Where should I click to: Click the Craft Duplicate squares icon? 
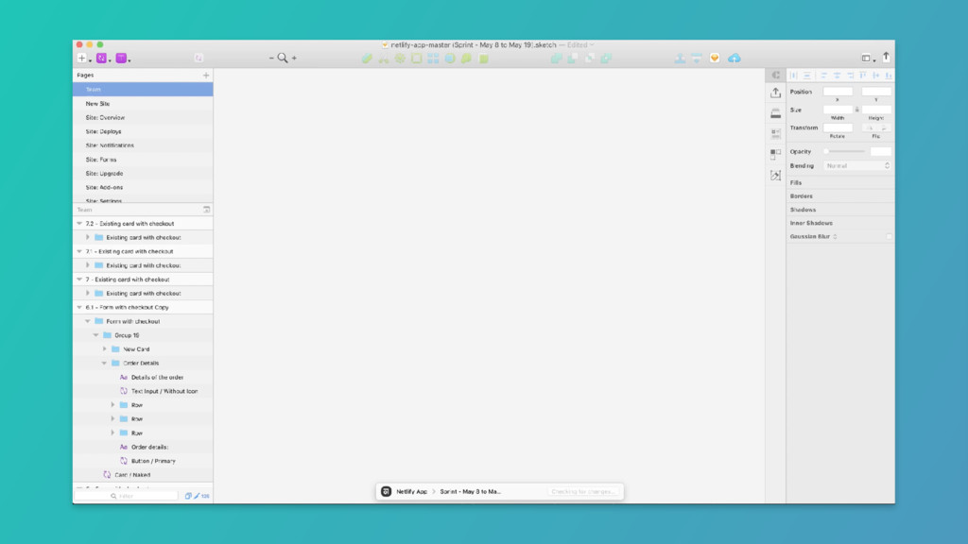(776, 154)
